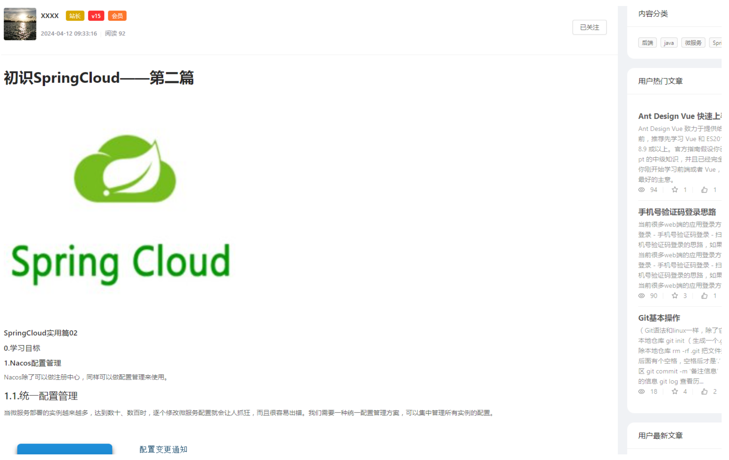Click the eye views icon on Git基本操作 article
Viewport: 729px width, 460px height.
[641, 392]
